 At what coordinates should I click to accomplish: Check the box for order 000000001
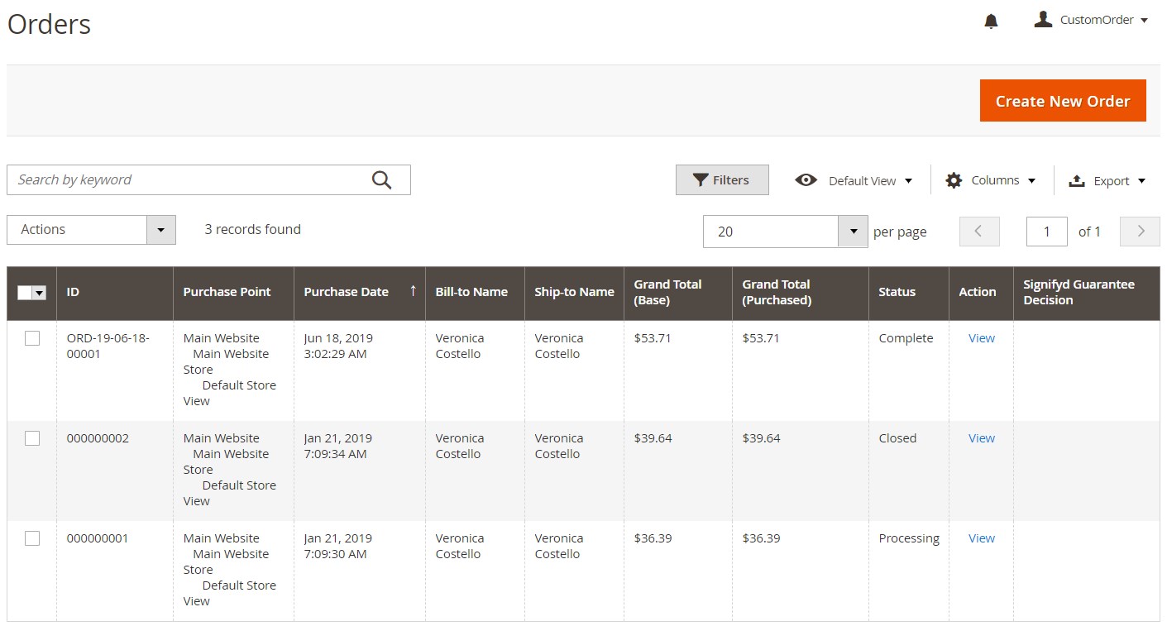tap(32, 538)
